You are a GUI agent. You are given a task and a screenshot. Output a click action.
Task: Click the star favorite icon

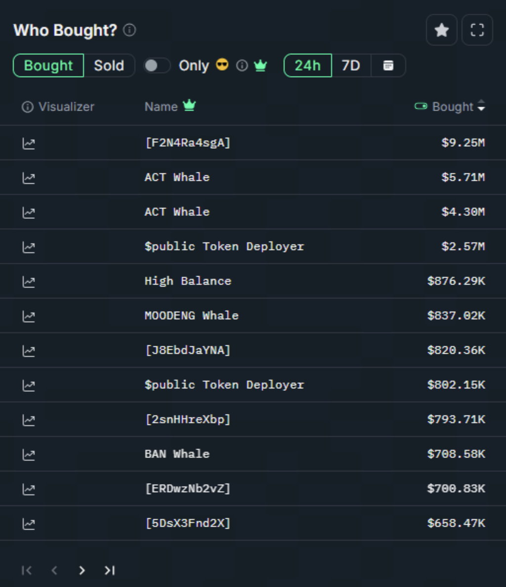tap(441, 30)
